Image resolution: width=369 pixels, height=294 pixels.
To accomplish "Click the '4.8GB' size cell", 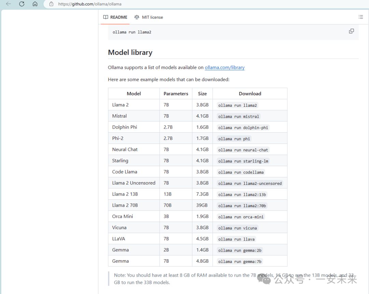I will coord(202,261).
